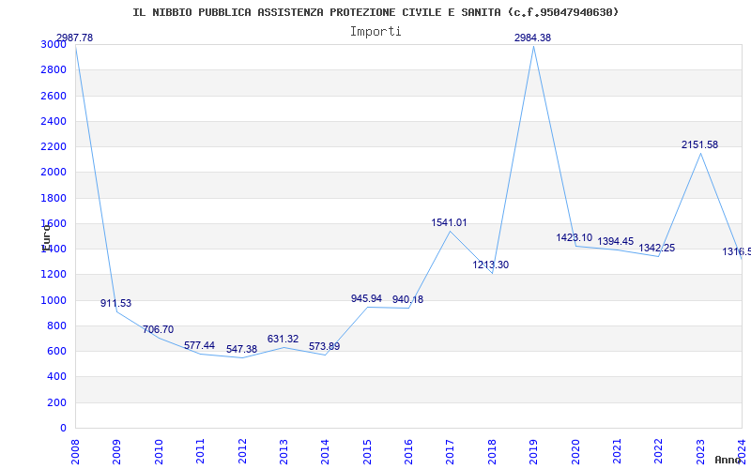Click the Importi subtitle
This screenshot has width=751, height=469.
[375, 32]
